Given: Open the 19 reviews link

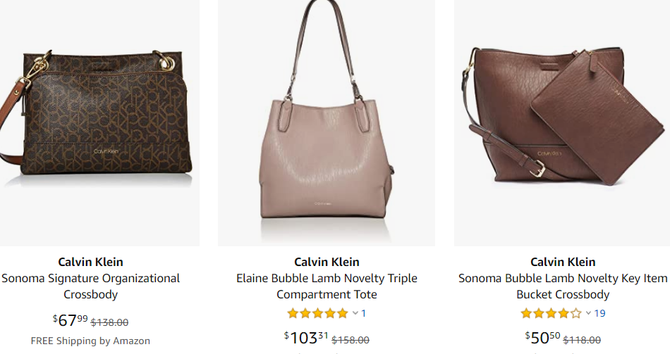Looking at the screenshot, I should click(x=599, y=313).
